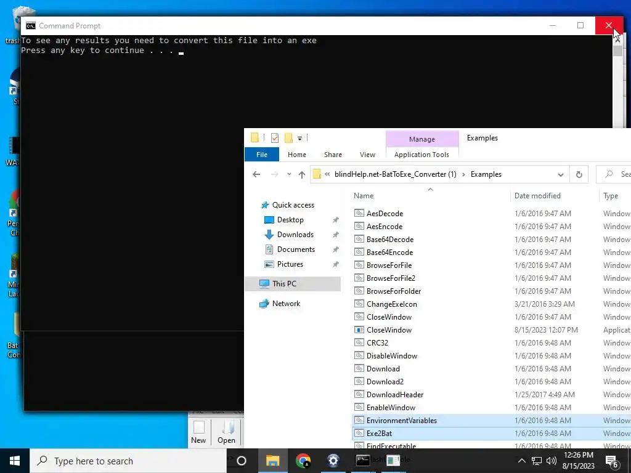Select the CloseWindow application dated 8/15/2023
This screenshot has width=631, height=473.
pos(389,330)
